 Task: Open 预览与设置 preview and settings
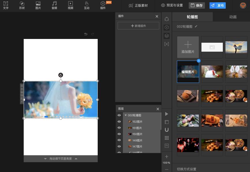pos(172,5)
